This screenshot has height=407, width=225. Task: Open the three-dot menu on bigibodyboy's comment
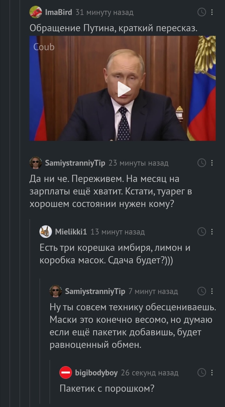212,372
